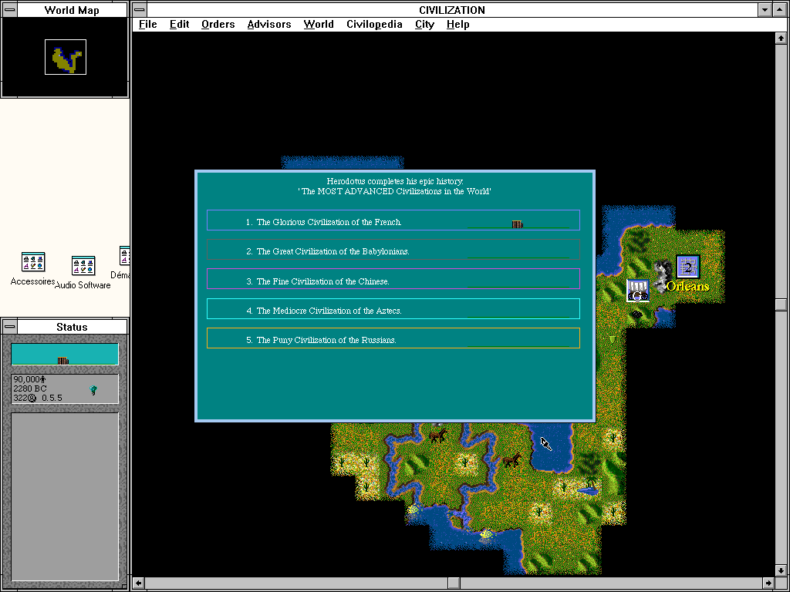The image size is (790, 592).
Task: Click the 90,000 population figure
Action: pos(26,379)
